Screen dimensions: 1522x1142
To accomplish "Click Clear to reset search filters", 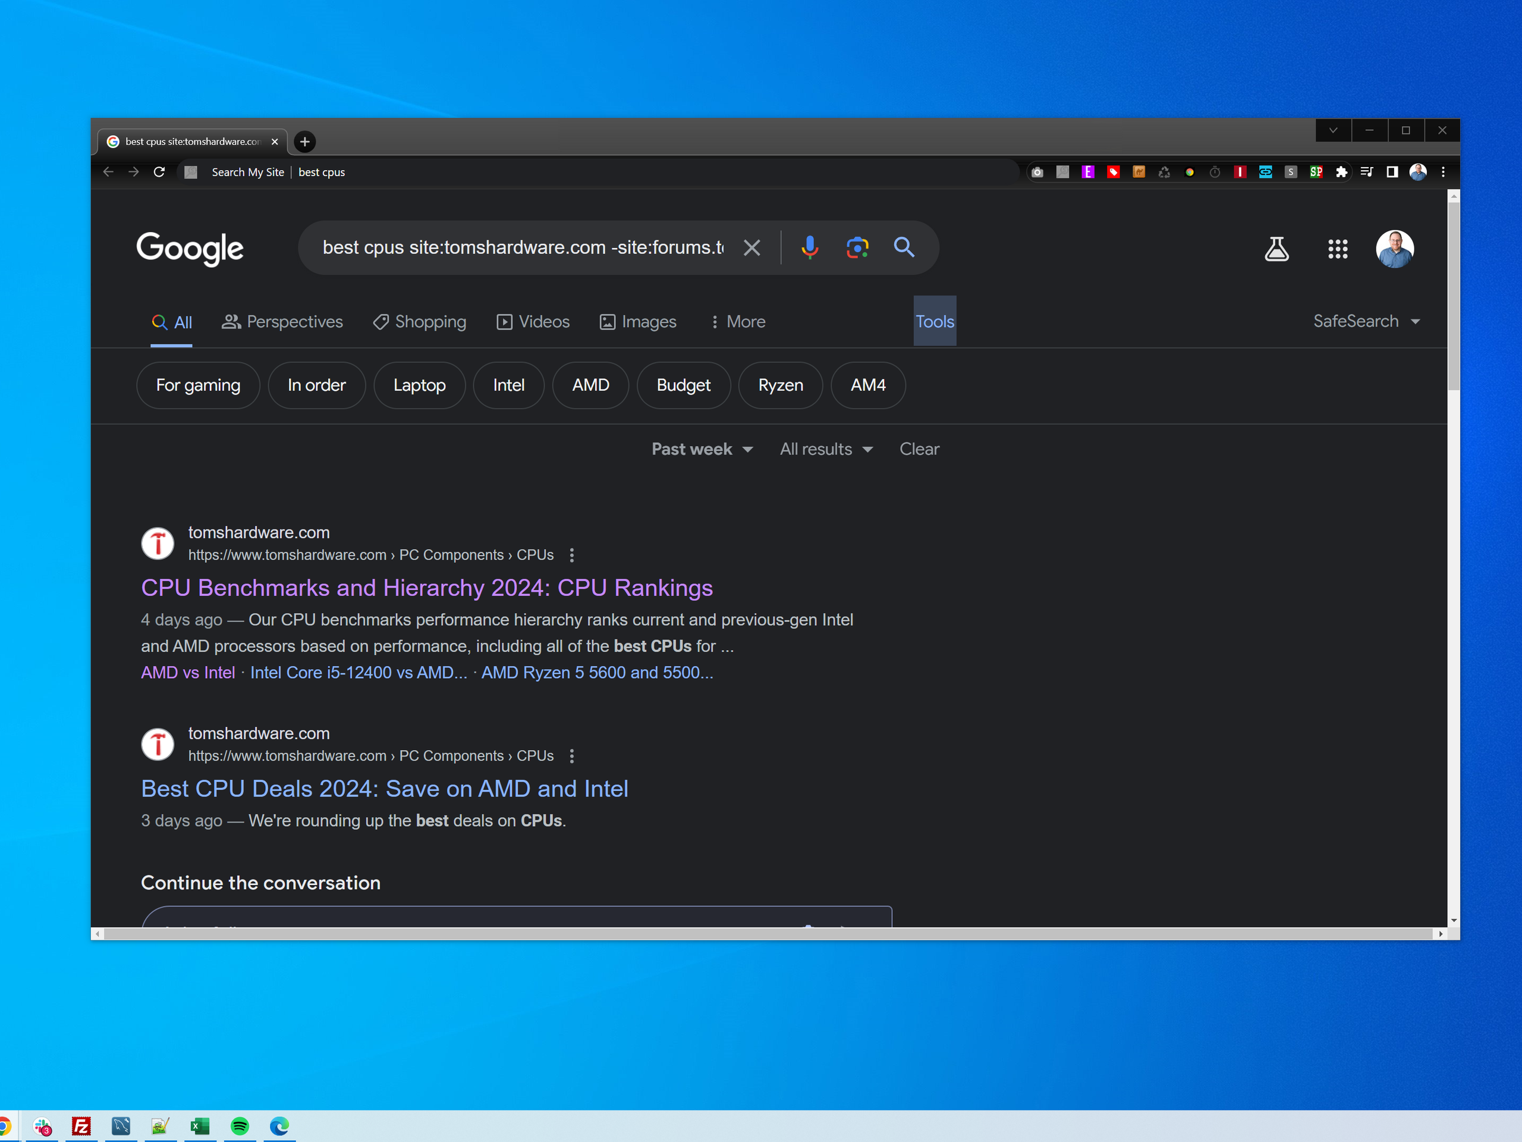I will pos(919,450).
